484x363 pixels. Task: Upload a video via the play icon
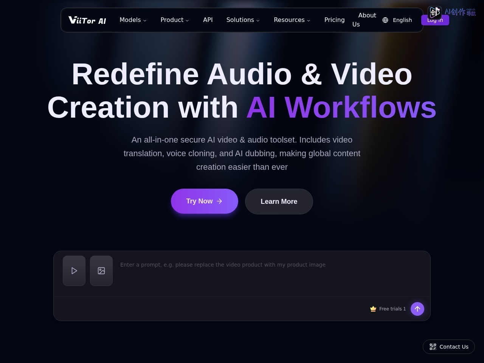[74, 271]
